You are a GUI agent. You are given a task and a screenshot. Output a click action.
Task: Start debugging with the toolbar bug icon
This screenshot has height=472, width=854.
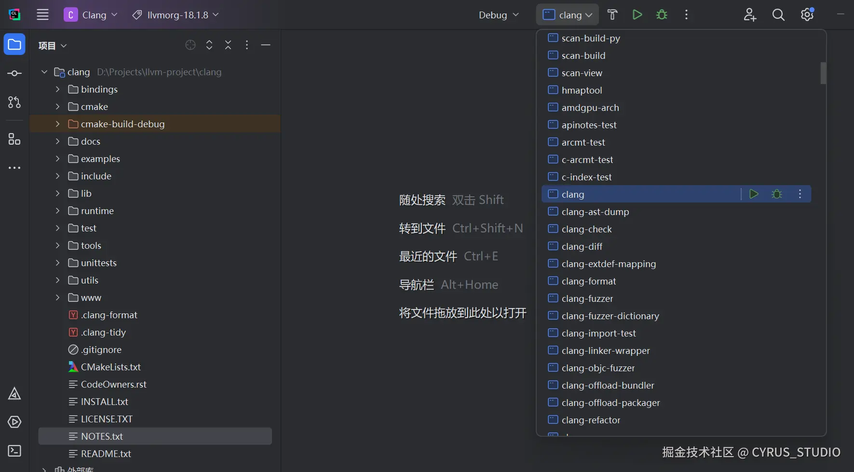[x=662, y=15]
